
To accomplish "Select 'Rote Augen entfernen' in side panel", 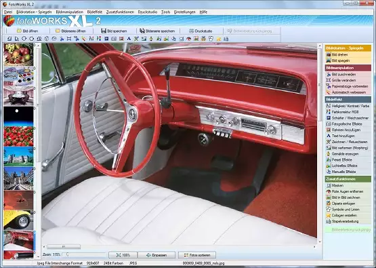I will coord(348,191).
